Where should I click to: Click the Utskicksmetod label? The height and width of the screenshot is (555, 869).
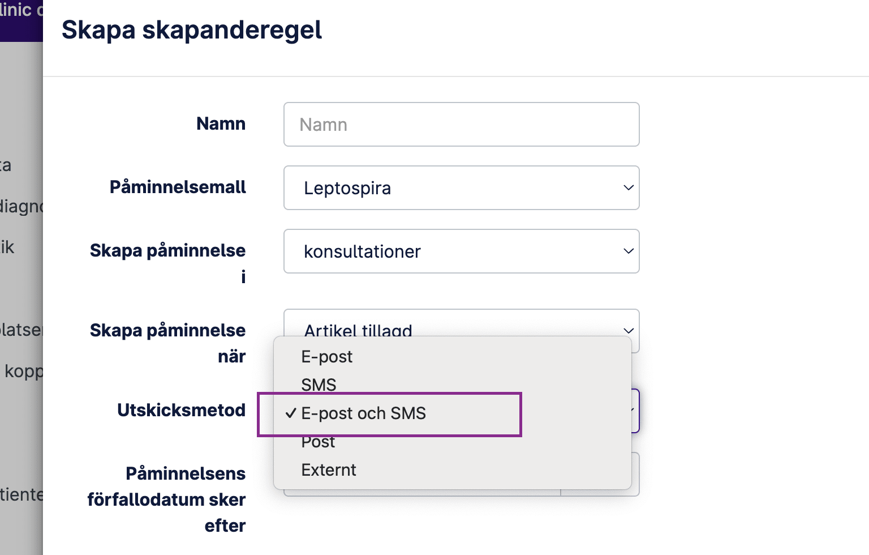(x=181, y=410)
